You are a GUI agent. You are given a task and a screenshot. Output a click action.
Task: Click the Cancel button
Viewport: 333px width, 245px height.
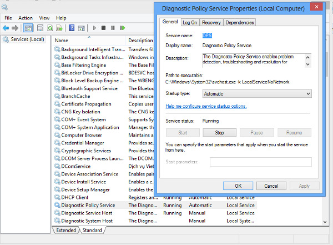click(271, 186)
